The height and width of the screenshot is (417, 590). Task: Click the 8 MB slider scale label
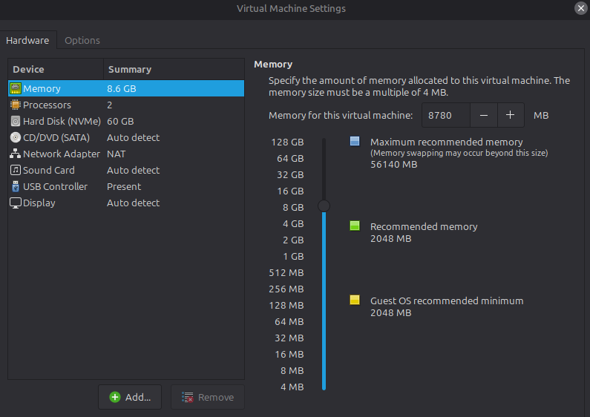tap(292, 370)
